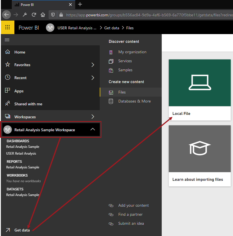Viewport: 233px width, 236px height.
Task: Select Databases & More option
Action: tap(134, 101)
